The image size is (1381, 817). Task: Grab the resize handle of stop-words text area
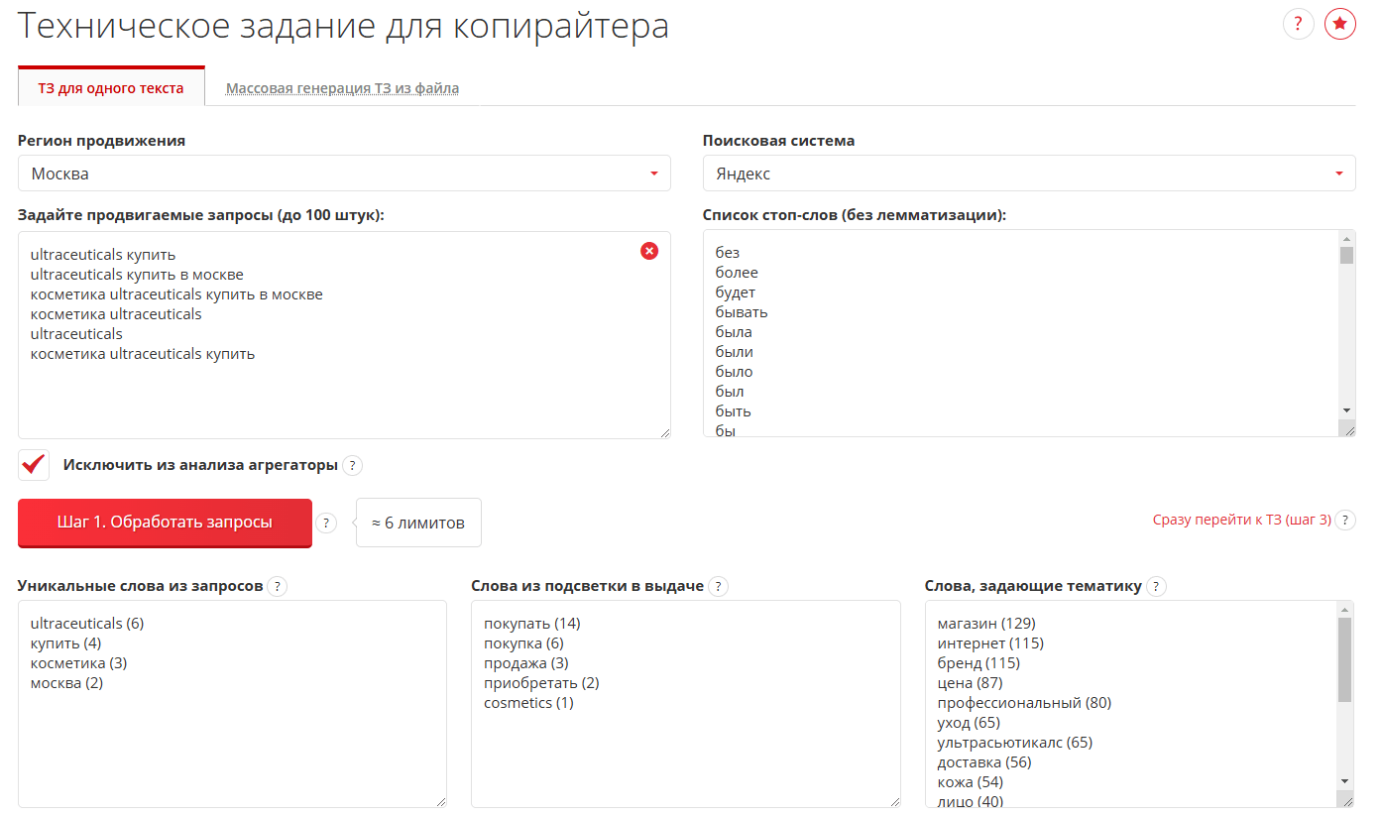(1347, 428)
